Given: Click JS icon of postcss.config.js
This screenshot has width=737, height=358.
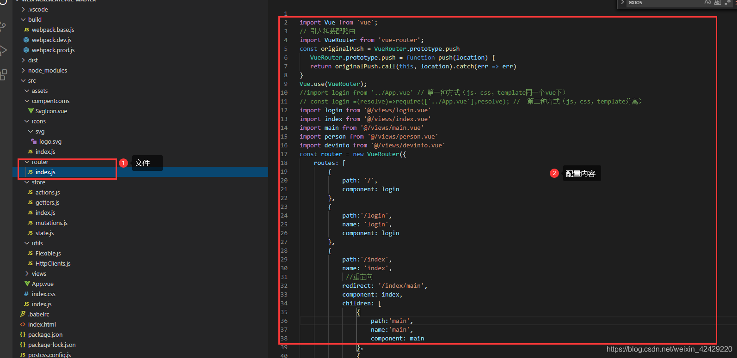Looking at the screenshot, I should tap(23, 355).
